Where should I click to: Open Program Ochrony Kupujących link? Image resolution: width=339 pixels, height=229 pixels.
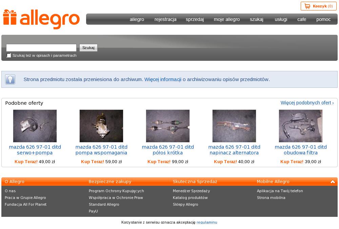click(116, 191)
